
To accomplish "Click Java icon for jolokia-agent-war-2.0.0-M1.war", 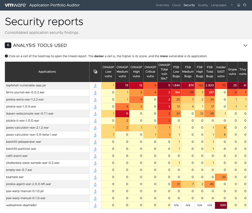I will coord(95,184).
